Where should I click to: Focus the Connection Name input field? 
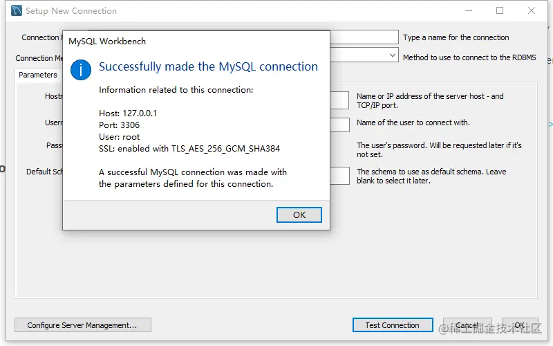pos(364,37)
